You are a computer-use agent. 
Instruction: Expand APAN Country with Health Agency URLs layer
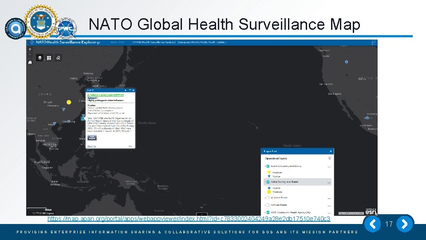(265, 212)
